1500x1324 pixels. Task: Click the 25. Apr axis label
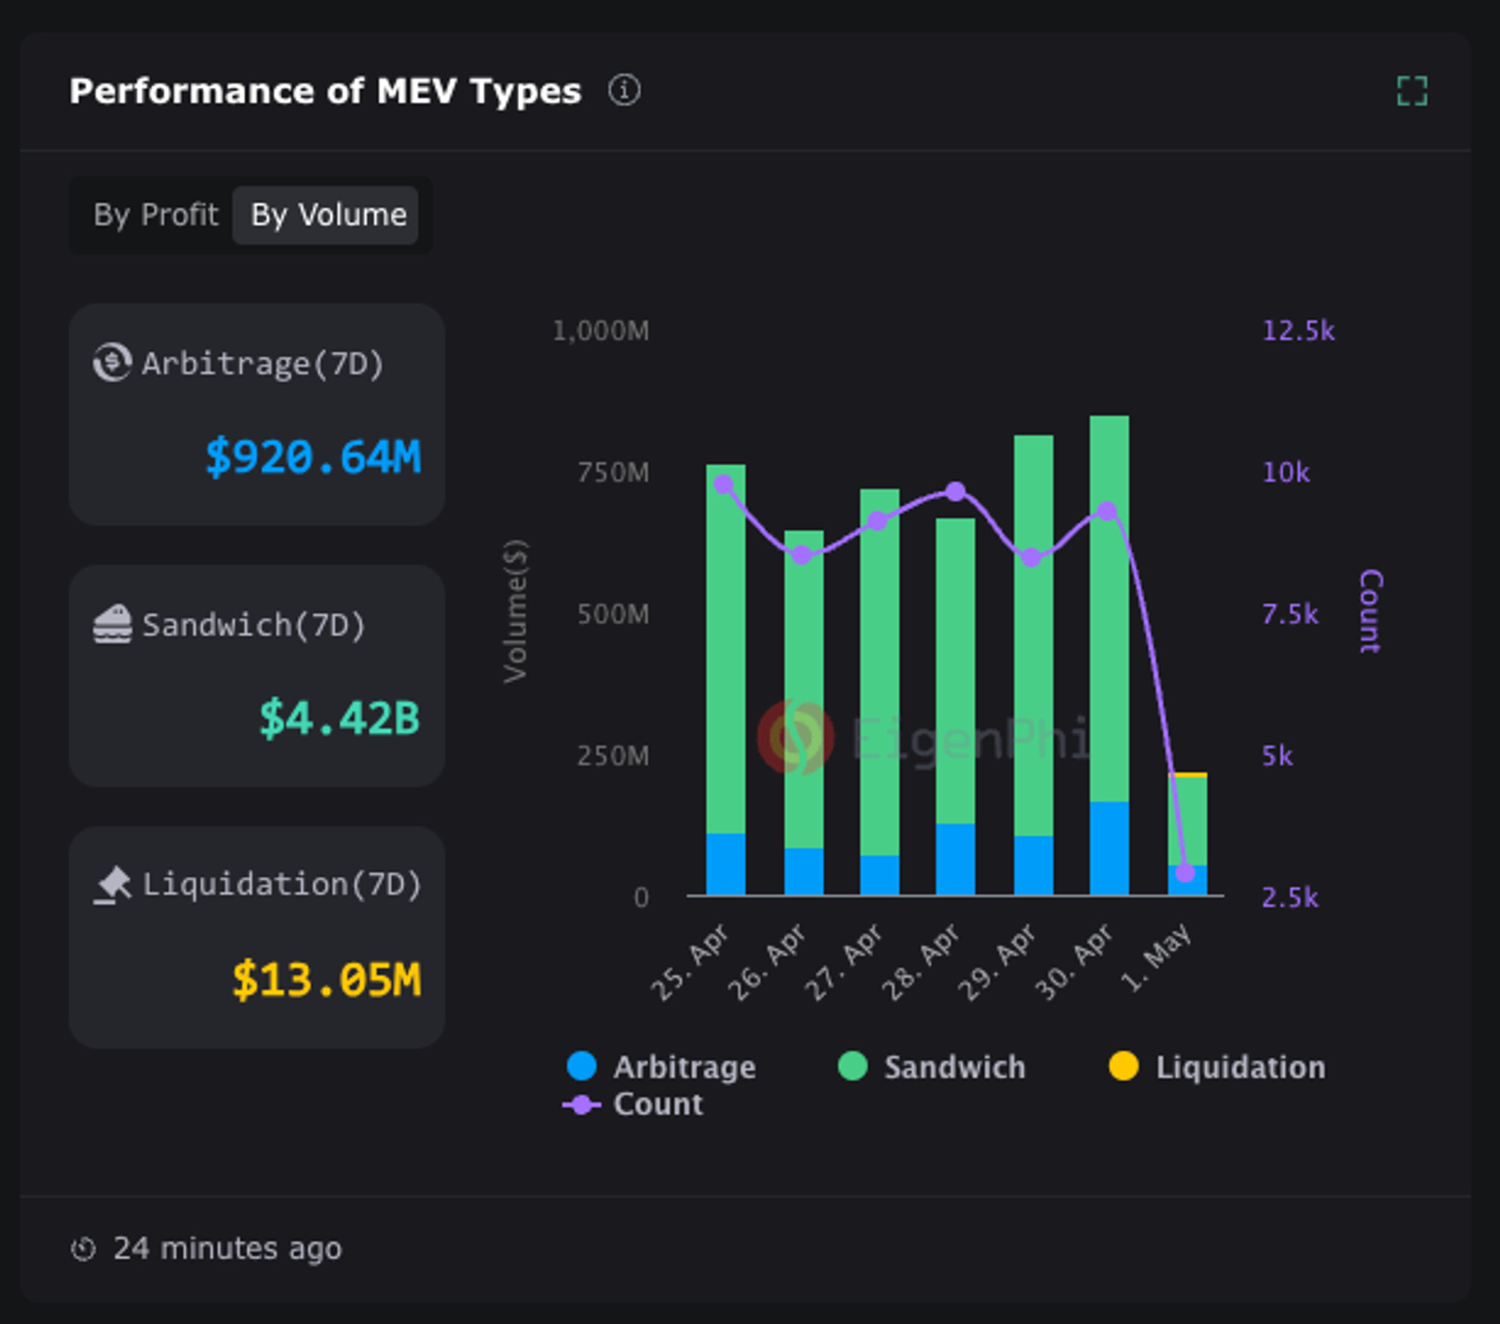click(691, 958)
